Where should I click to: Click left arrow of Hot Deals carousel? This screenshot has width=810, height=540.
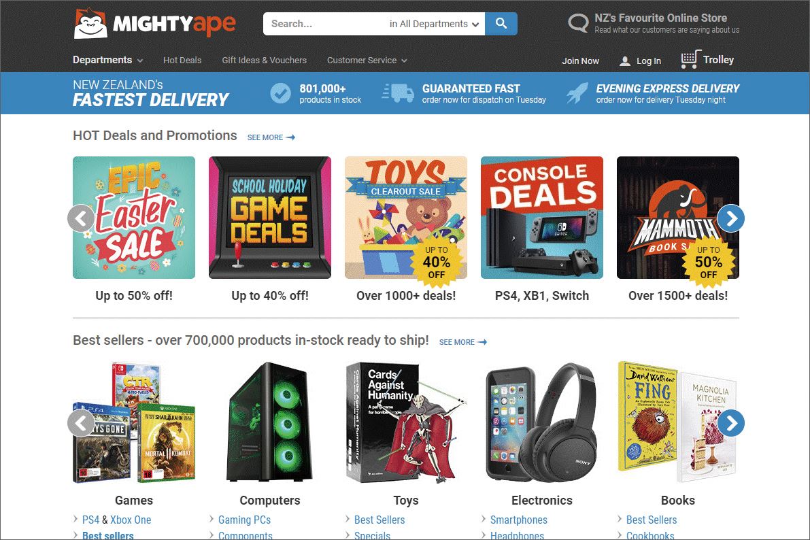[x=81, y=218]
